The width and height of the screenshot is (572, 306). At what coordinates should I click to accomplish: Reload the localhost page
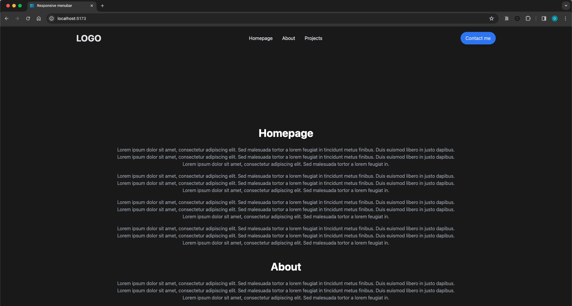pos(28,18)
